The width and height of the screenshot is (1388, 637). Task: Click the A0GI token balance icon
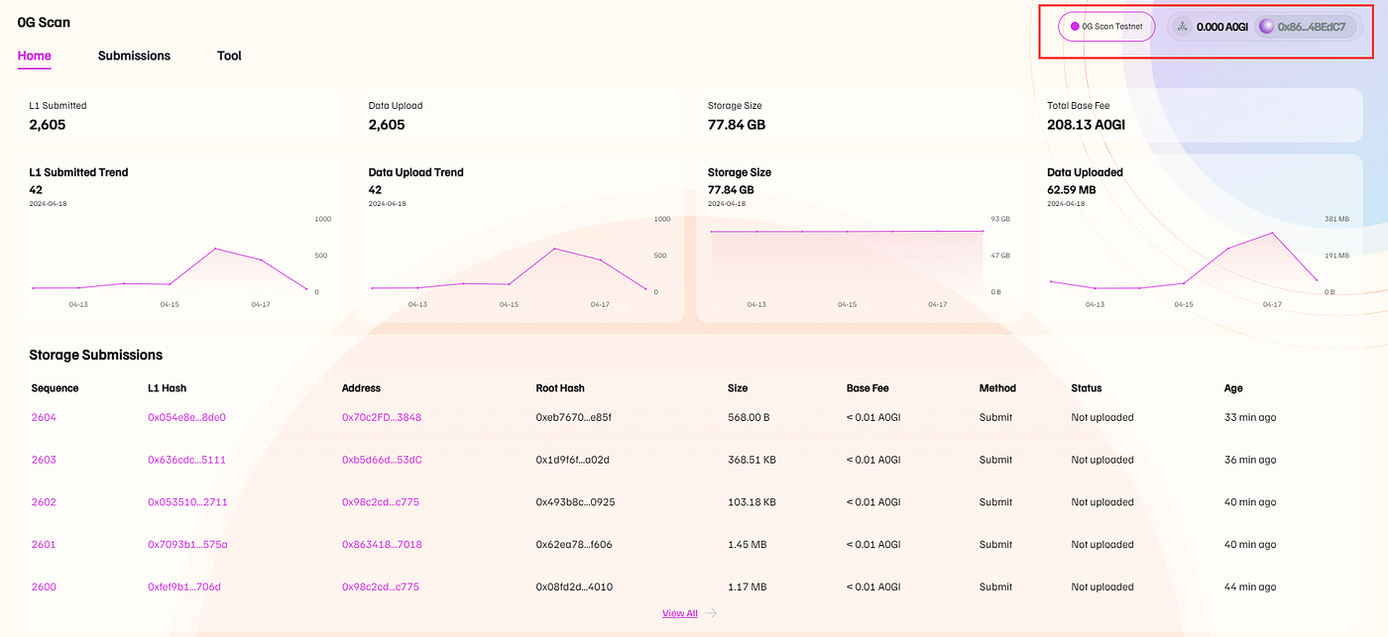1182,27
